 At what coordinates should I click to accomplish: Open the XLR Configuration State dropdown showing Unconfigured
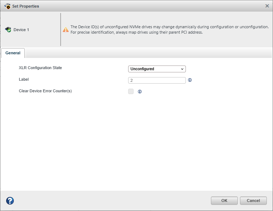pos(157,69)
